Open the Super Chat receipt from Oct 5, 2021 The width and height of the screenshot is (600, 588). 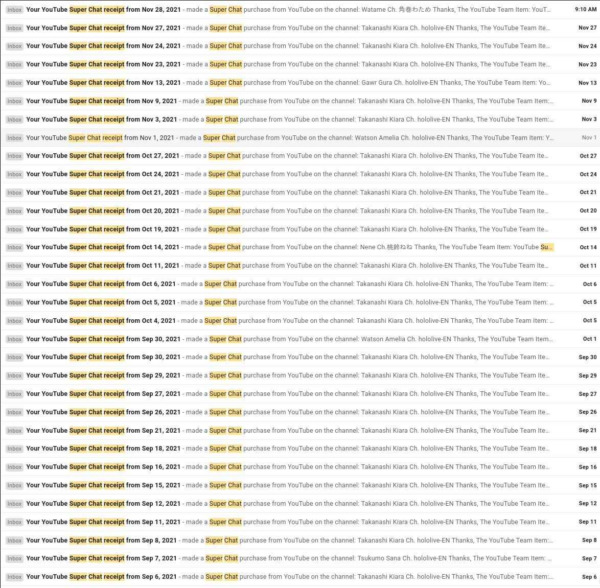click(x=300, y=302)
